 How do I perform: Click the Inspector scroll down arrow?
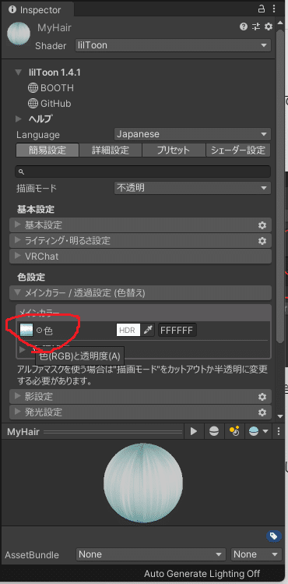(280, 416)
